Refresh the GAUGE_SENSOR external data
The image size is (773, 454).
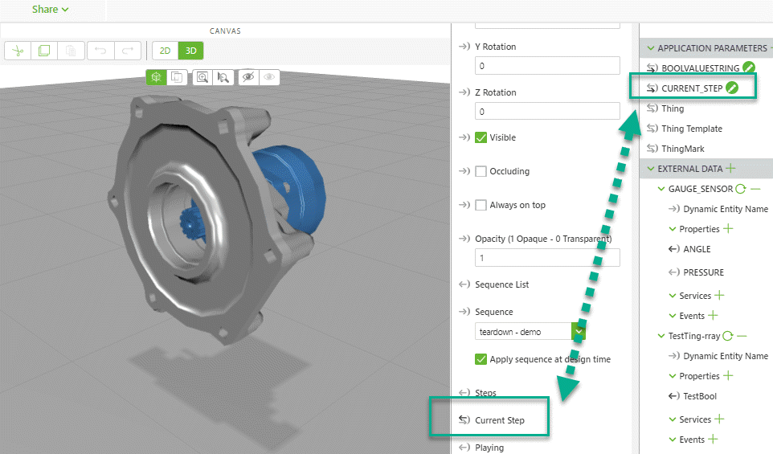click(x=740, y=189)
